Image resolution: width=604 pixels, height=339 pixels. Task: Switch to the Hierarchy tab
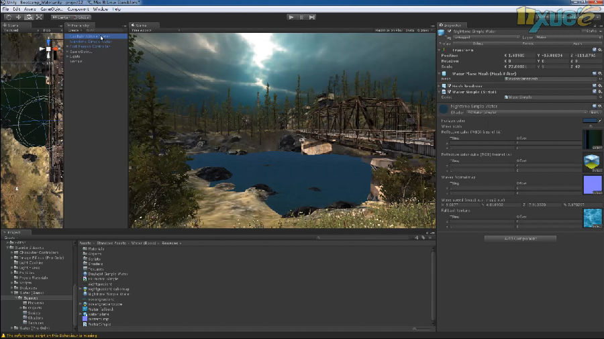(x=79, y=26)
